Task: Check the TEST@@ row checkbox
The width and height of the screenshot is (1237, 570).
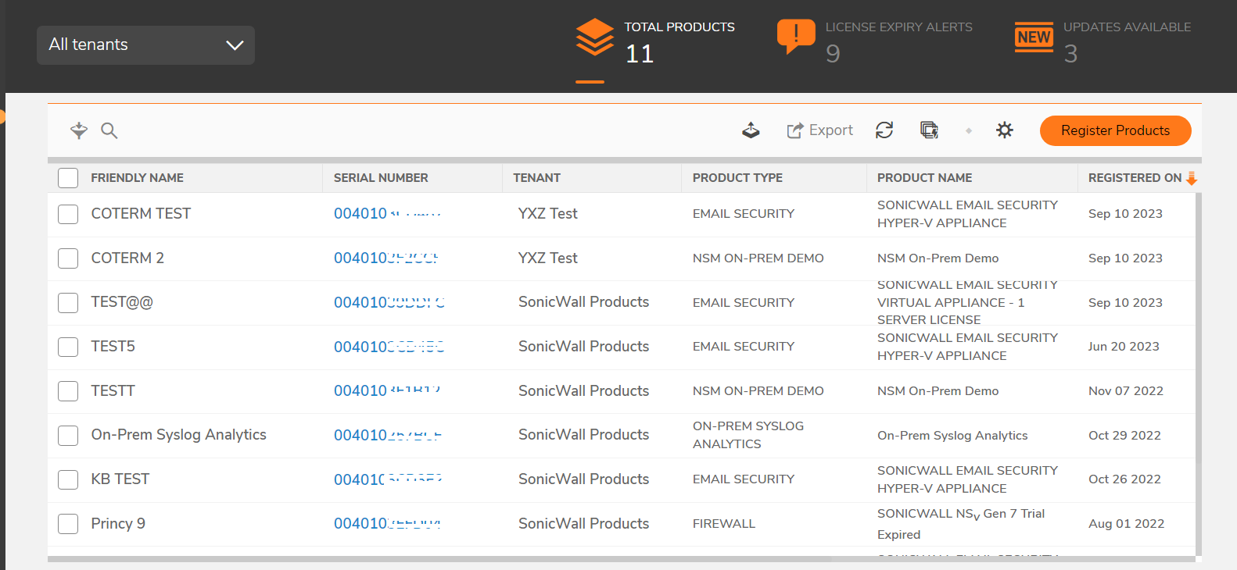Action: (68, 303)
